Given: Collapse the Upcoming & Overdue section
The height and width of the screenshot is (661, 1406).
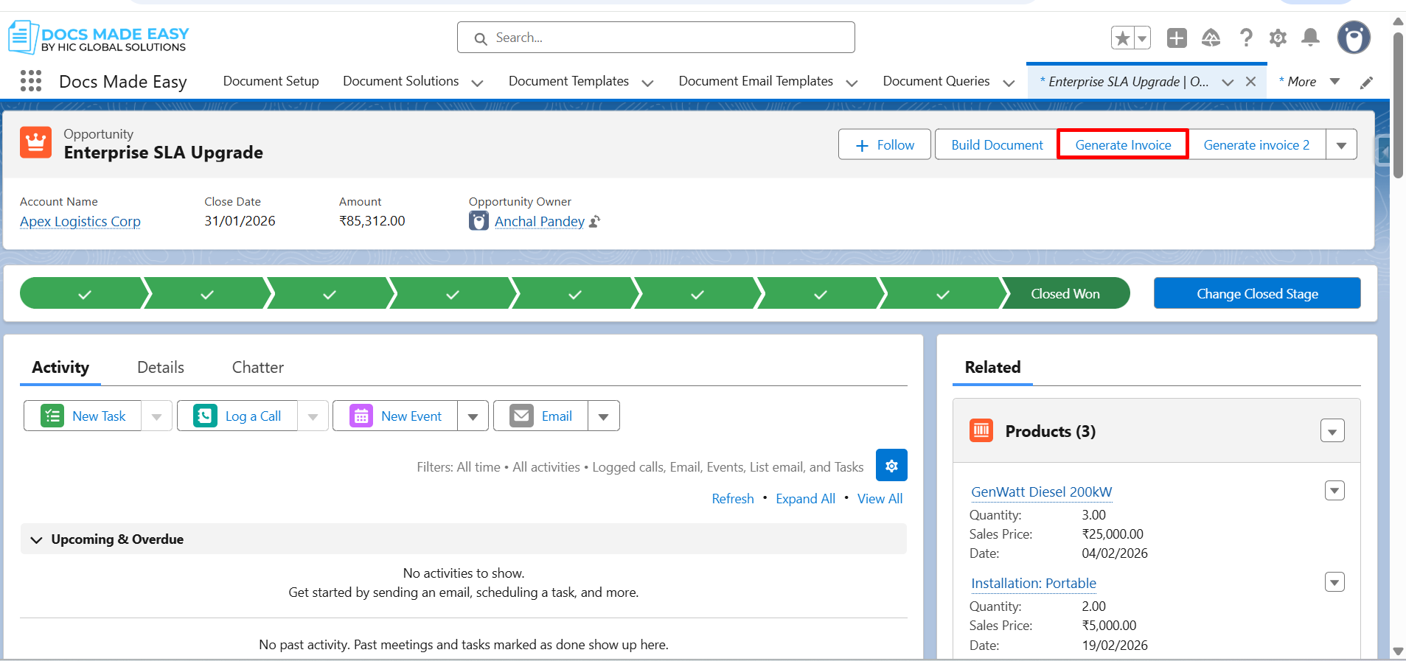Looking at the screenshot, I should 36,539.
